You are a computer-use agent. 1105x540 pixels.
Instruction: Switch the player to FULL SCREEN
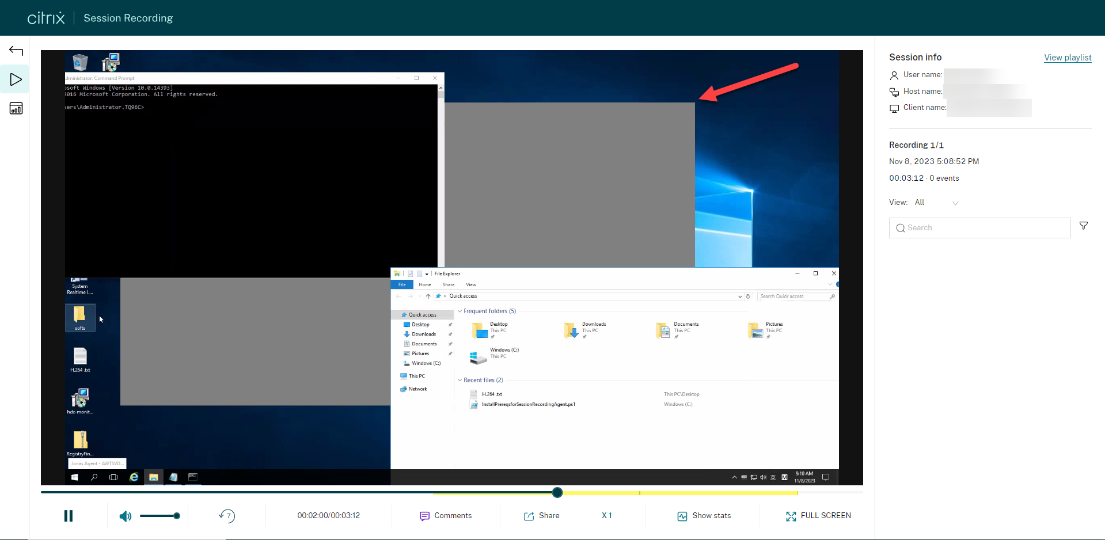pos(818,516)
